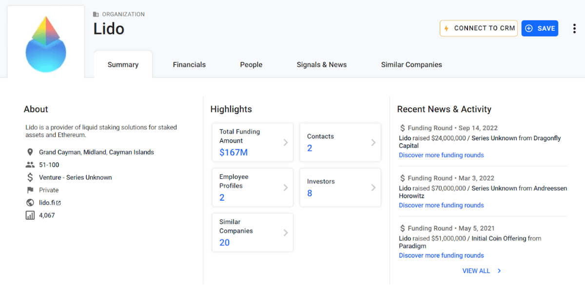Switch to the Financials tab

(189, 64)
